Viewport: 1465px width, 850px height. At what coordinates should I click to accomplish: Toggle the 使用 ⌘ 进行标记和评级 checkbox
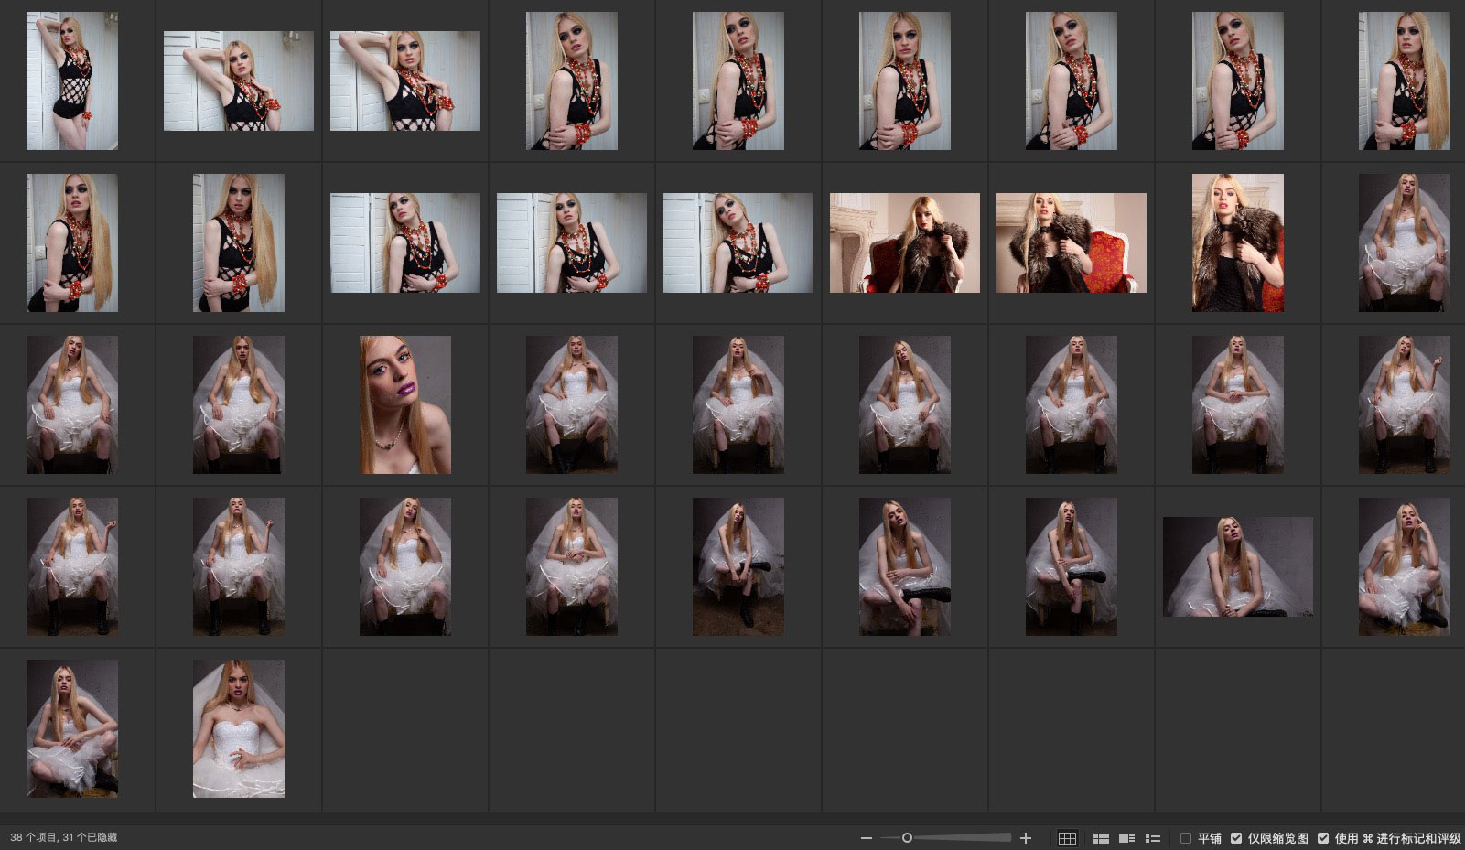(1323, 838)
